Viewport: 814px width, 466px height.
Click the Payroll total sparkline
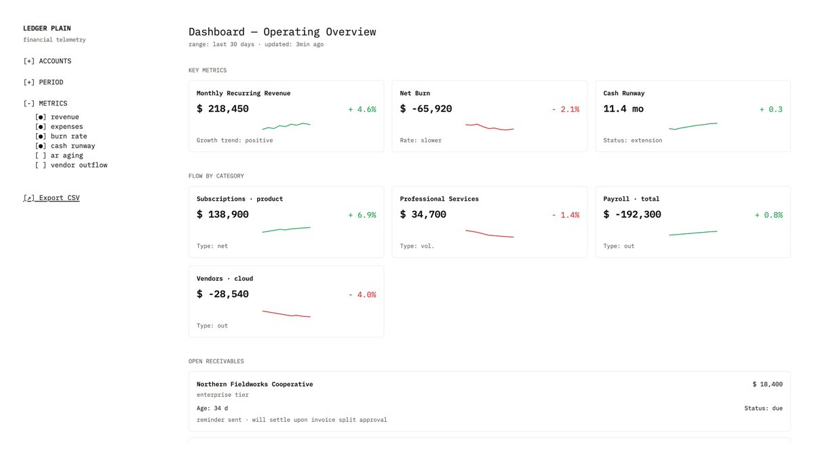693,231
